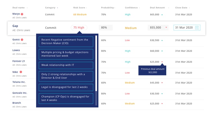
Task: Select the Multiple pricing & budget objections item
Action: pyautogui.click(x=66, y=54)
